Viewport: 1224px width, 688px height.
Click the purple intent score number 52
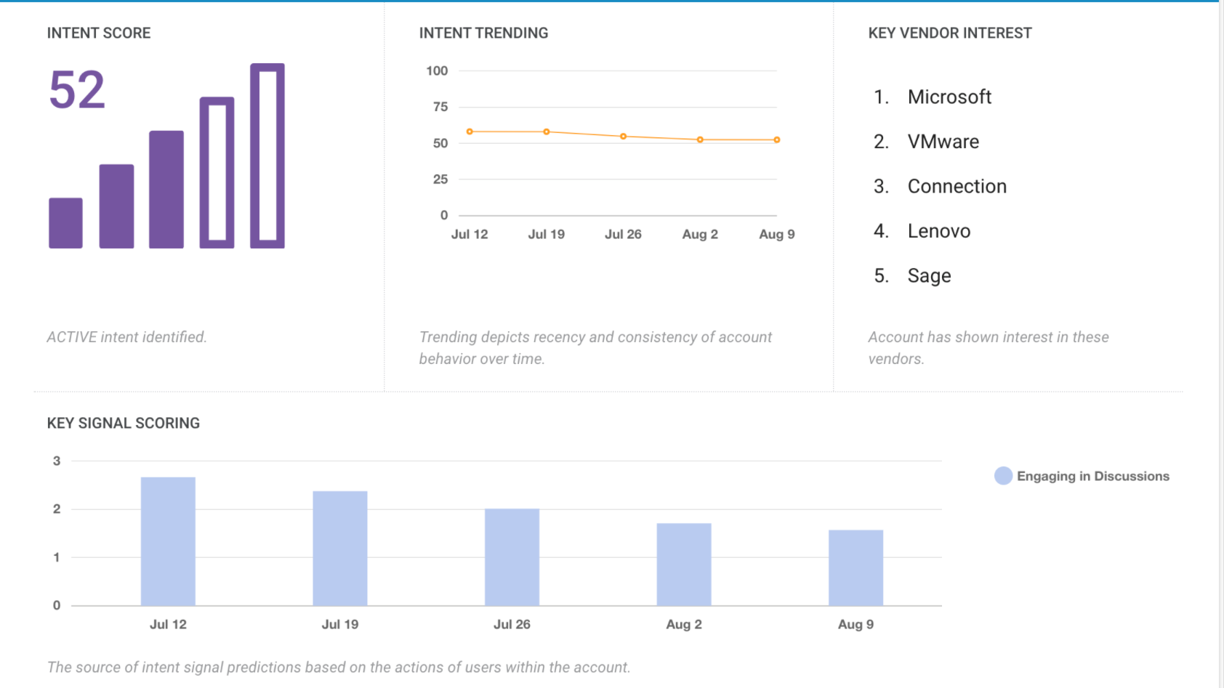77,90
